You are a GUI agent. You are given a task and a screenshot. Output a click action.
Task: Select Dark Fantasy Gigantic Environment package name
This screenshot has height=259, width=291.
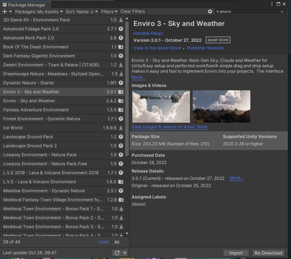39,56
